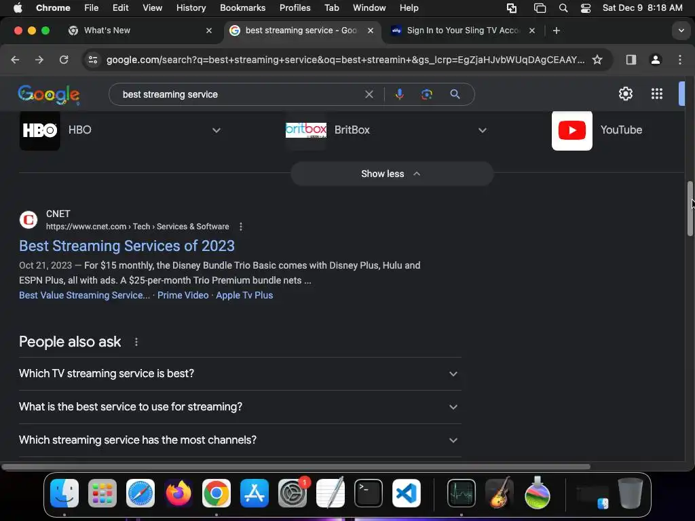
Task: Open Visual Studio Code from the Dock
Action: point(407,493)
